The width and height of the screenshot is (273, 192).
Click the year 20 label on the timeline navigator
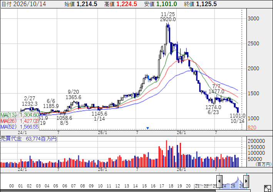pos(188,186)
